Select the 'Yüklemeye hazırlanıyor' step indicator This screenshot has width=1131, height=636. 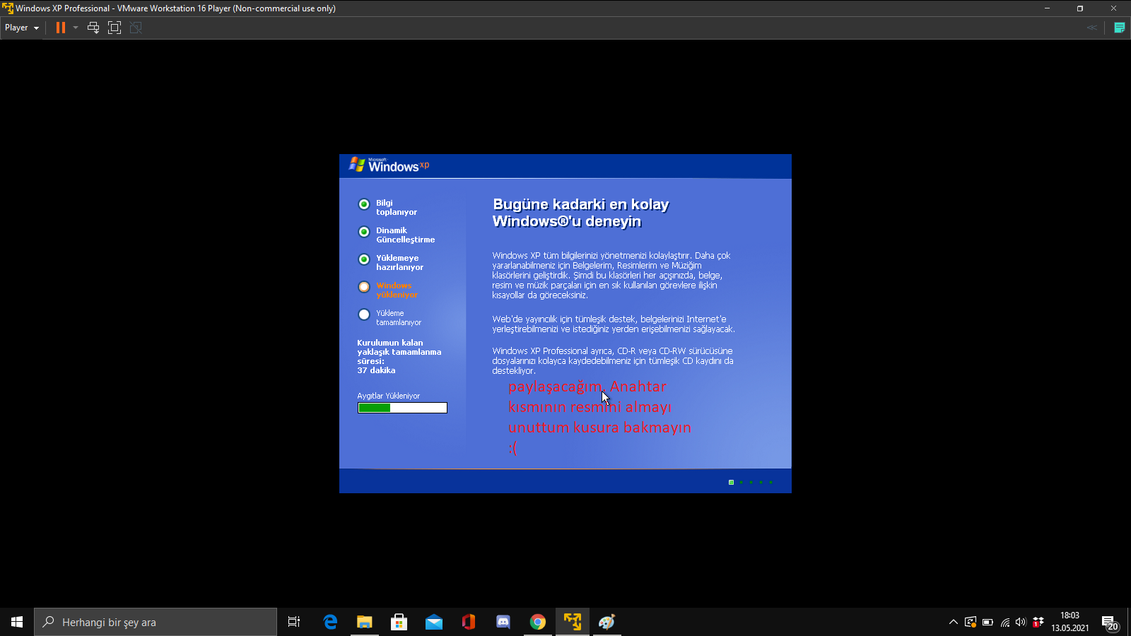[x=364, y=259]
